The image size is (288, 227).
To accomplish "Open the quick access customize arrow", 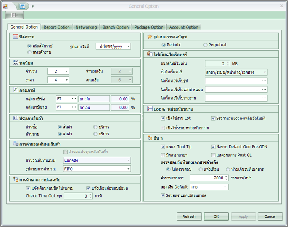I will (32, 6).
